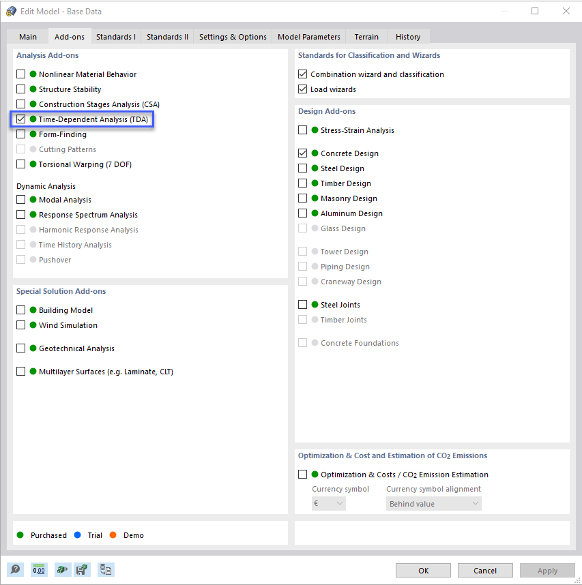582x585 pixels.
Task: Save current settings as default via floppy icon
Action: pos(83,569)
